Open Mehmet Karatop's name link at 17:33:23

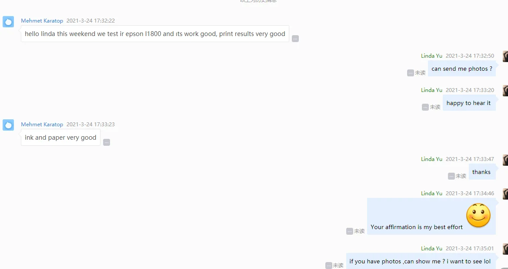coord(42,125)
